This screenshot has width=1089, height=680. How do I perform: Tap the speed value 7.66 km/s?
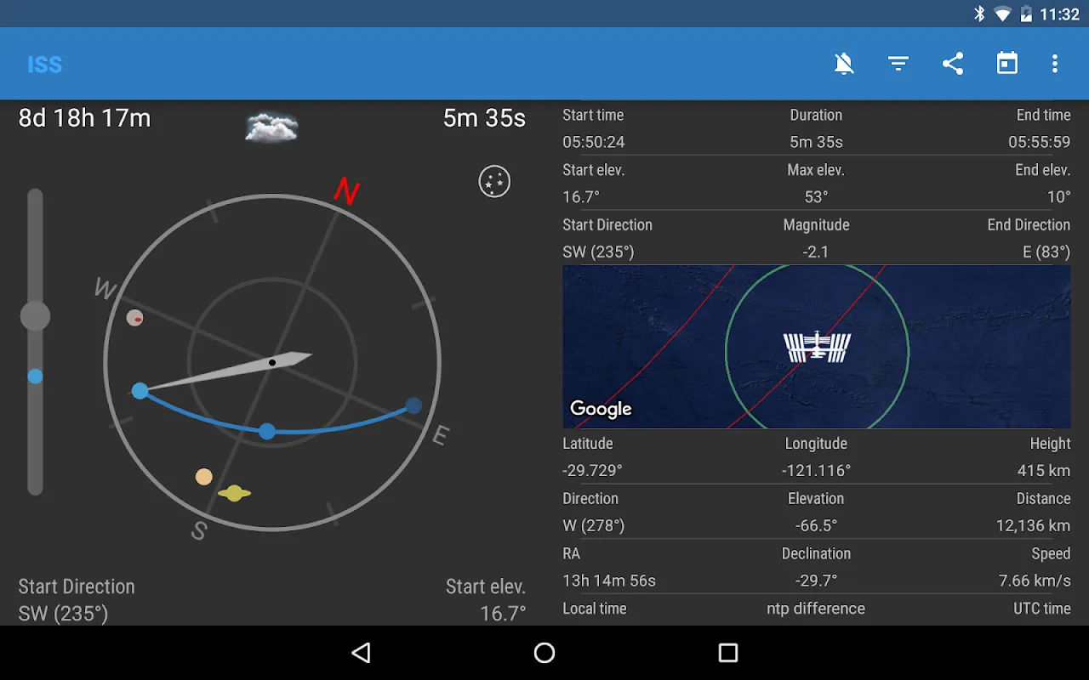(x=1035, y=581)
